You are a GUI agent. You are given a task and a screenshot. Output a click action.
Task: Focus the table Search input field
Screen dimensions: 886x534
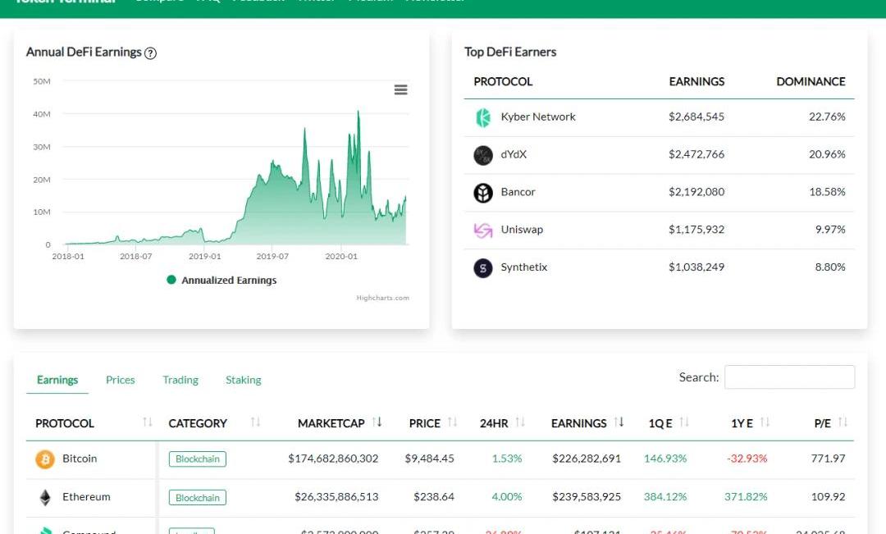(789, 377)
